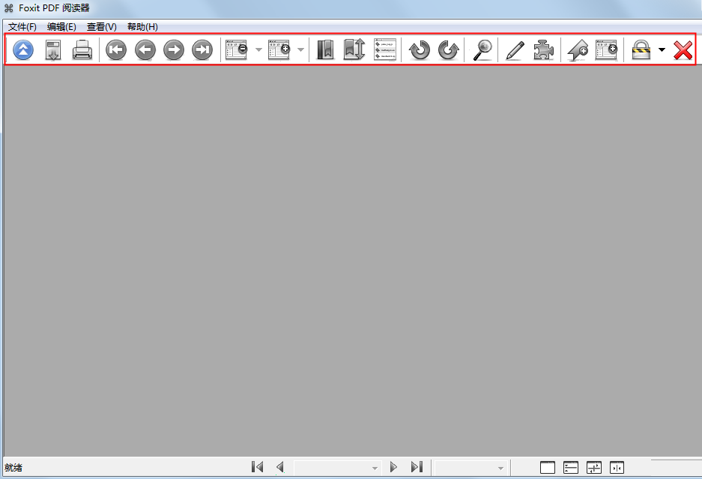The width and height of the screenshot is (702, 479).
Task: Click the Foxit PDF title bar logo
Action: pos(8,8)
